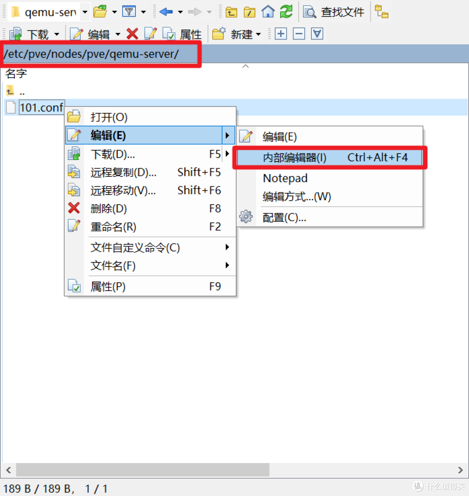
Task: Click the synchronized browsing icon
Action: 381,12
